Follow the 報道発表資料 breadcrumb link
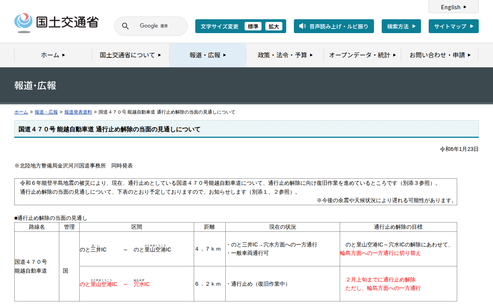This screenshot has width=493, height=308. click(x=78, y=112)
